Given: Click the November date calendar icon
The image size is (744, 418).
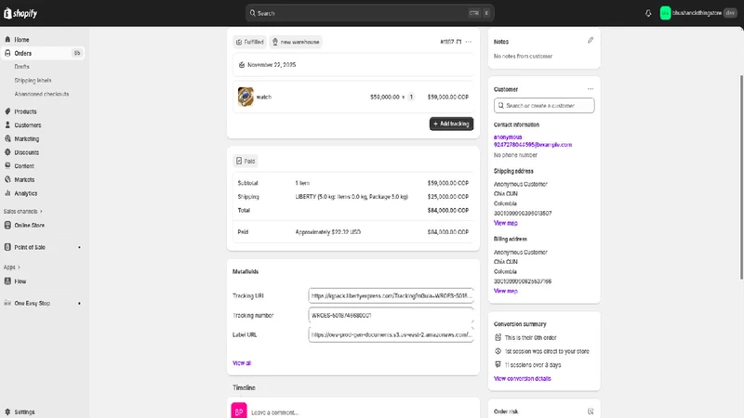Looking at the screenshot, I should pyautogui.click(x=242, y=65).
